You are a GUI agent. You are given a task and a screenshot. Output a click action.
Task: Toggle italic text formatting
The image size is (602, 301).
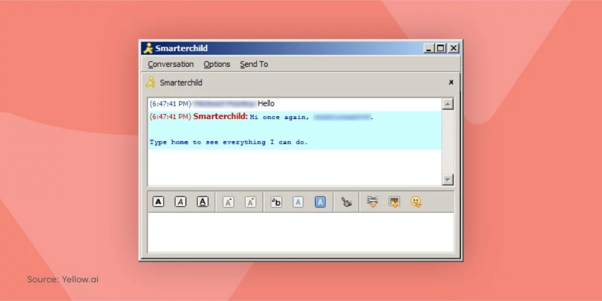tap(180, 202)
